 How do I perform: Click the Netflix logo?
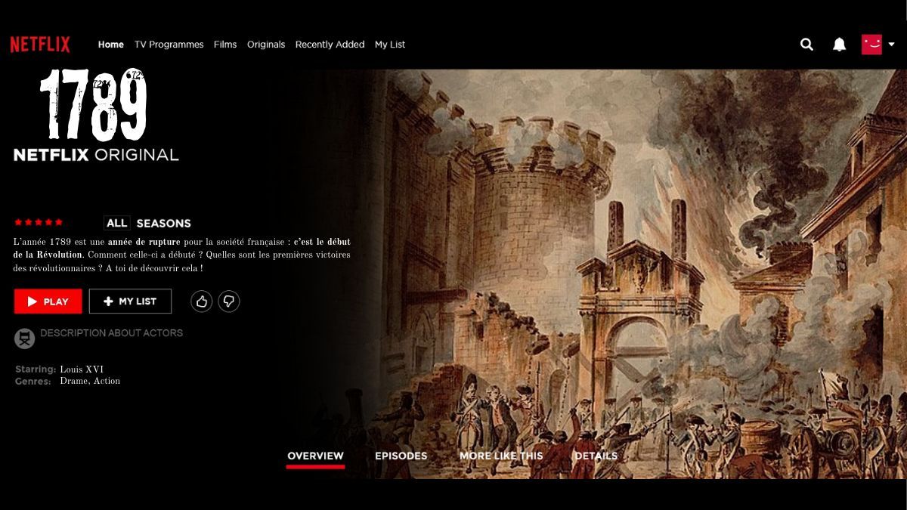tap(40, 45)
